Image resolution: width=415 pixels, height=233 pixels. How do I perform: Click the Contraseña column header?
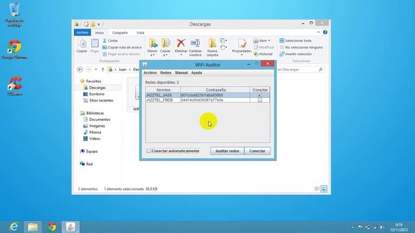[x=215, y=90]
